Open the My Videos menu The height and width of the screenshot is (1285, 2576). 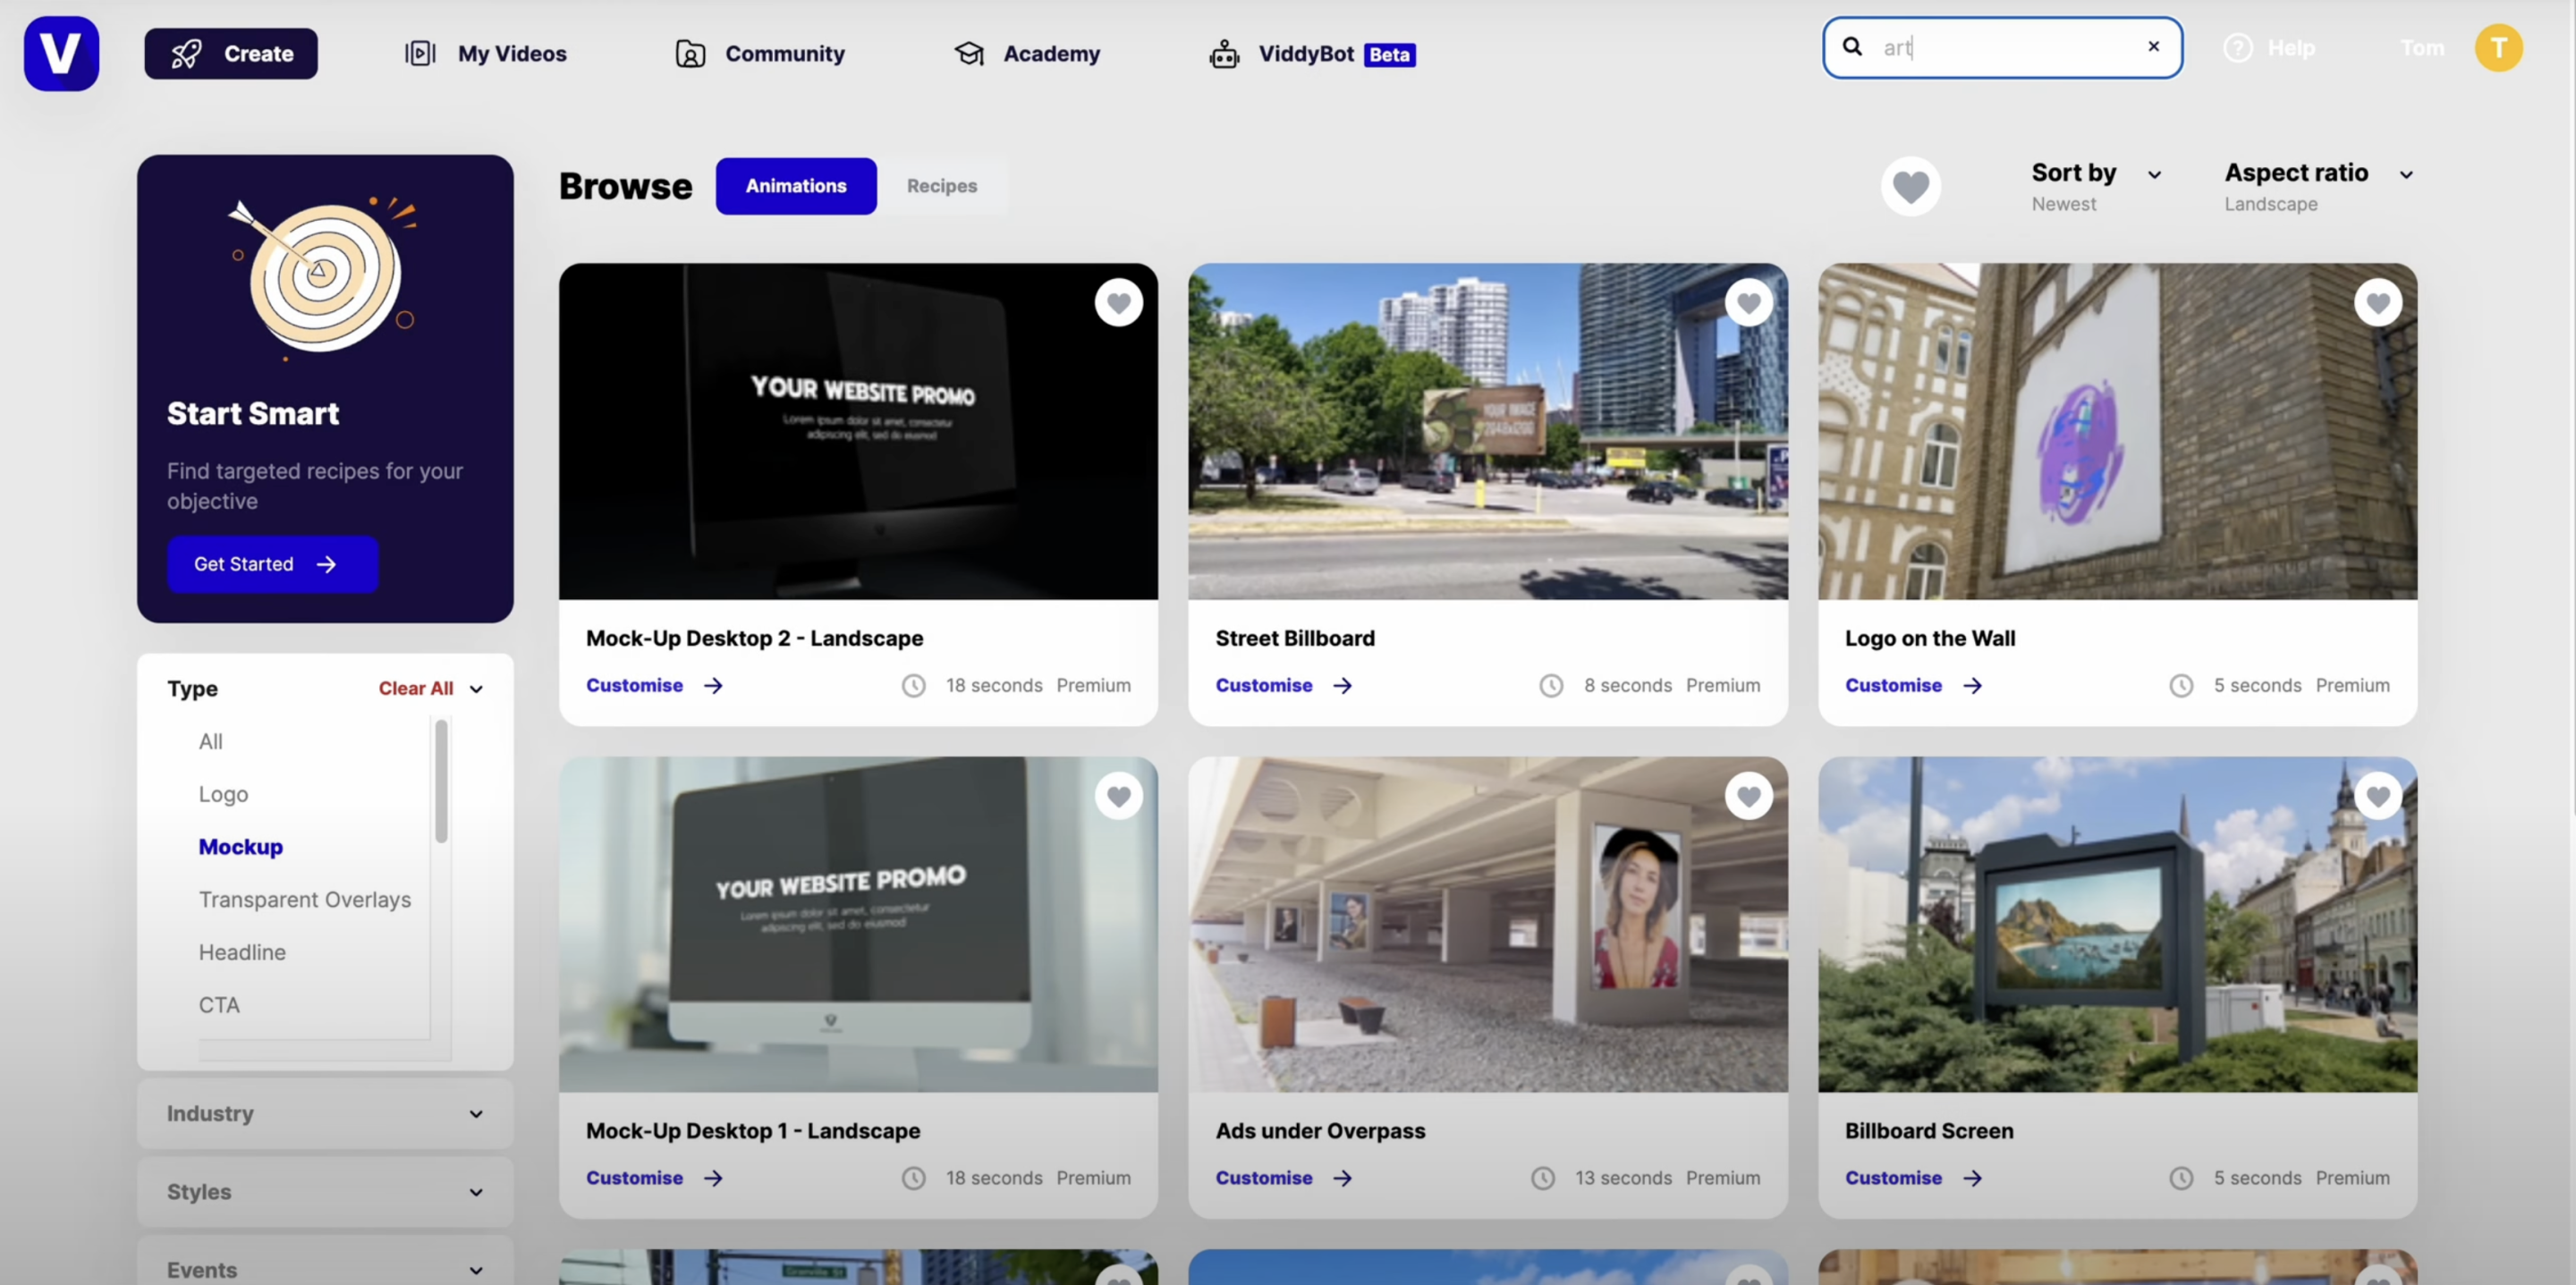486,53
